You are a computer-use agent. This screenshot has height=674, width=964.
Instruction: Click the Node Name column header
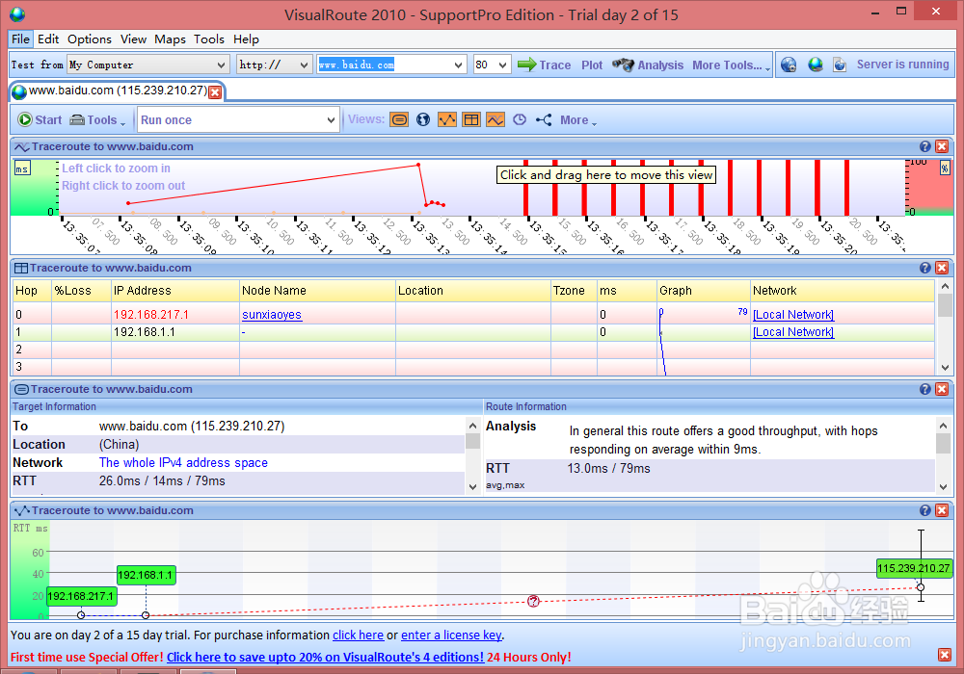[x=317, y=291]
